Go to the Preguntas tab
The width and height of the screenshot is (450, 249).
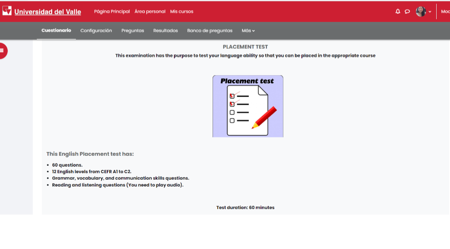133,31
